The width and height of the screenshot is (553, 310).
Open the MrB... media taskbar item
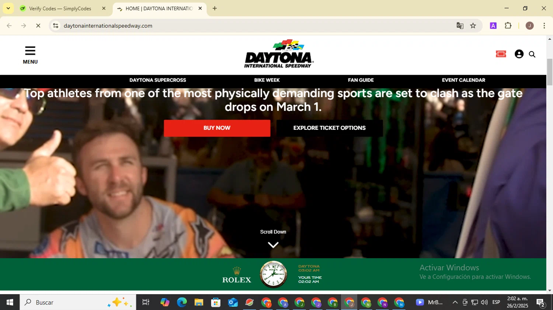tap(429, 302)
